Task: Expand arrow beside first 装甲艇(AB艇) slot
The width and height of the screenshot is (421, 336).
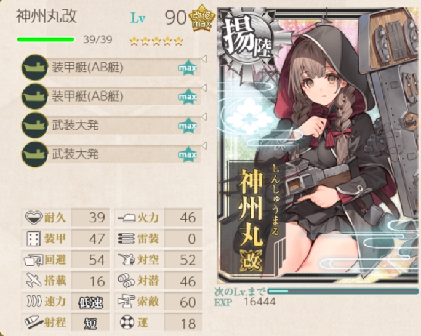Action: pyautogui.click(x=204, y=59)
